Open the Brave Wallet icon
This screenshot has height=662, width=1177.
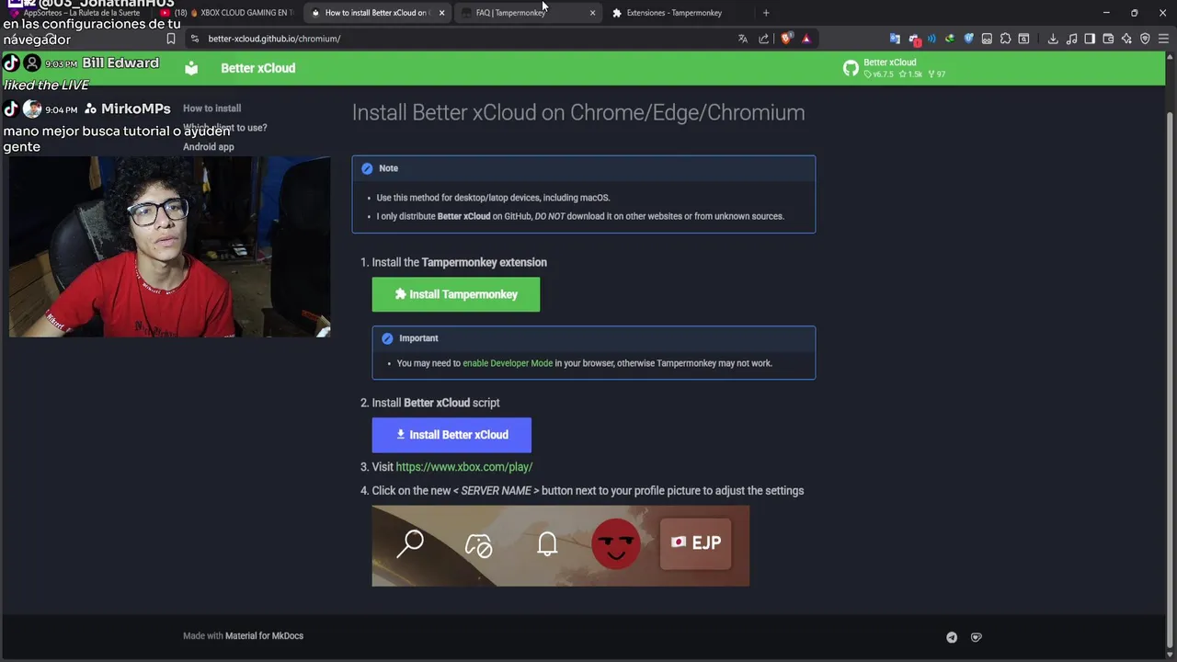(1108, 39)
